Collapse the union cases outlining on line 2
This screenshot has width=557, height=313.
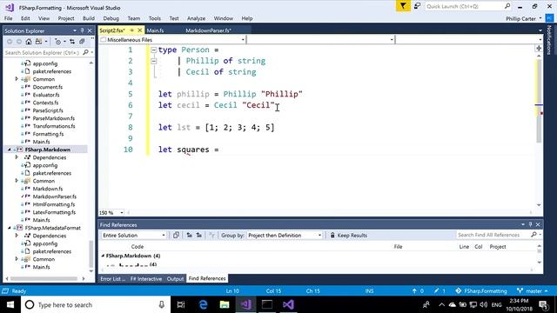point(153,61)
